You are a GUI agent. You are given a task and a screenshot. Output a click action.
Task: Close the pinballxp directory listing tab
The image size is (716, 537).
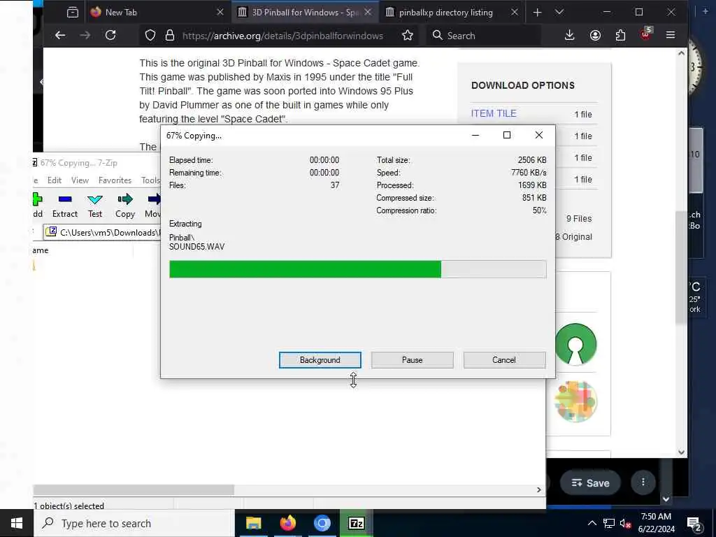(x=514, y=13)
